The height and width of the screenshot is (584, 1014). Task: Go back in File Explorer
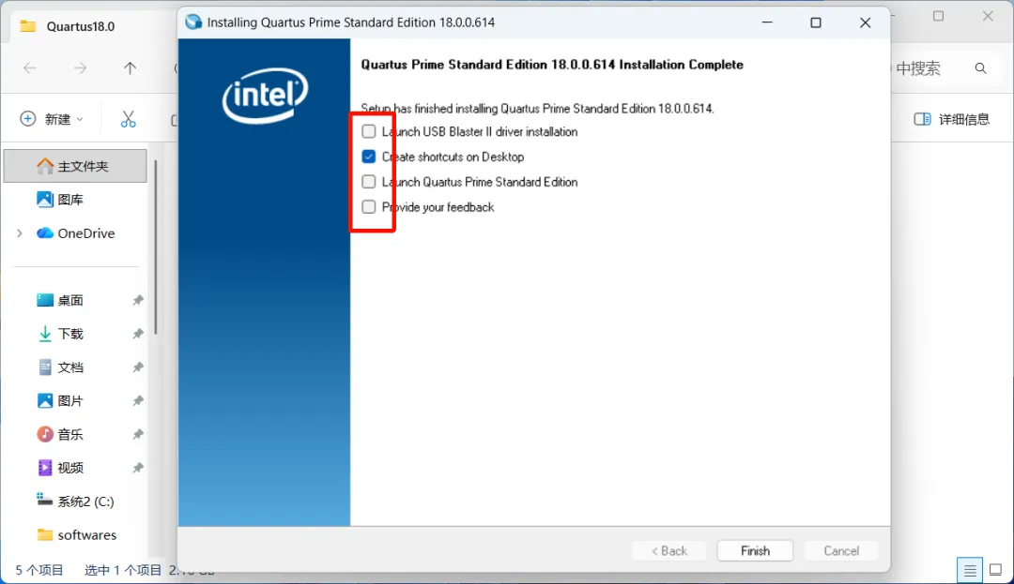click(x=30, y=67)
